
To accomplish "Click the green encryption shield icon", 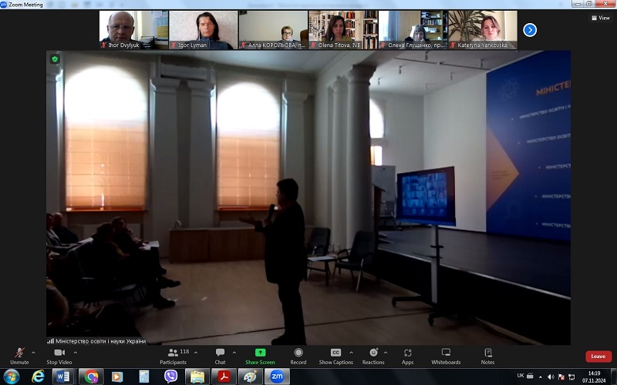I will point(55,59).
